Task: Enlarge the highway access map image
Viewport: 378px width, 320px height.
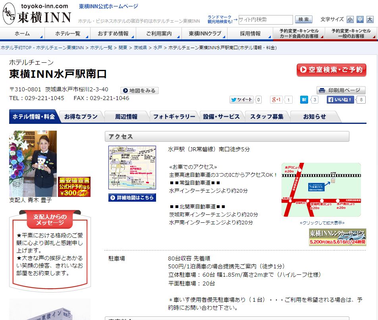Action: [x=321, y=190]
